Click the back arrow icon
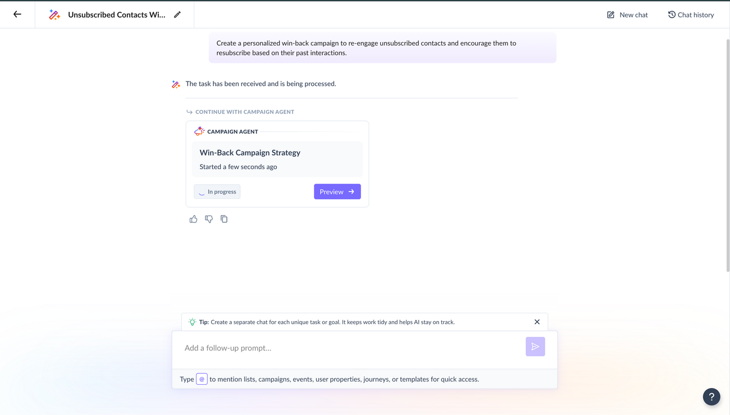 click(x=17, y=15)
